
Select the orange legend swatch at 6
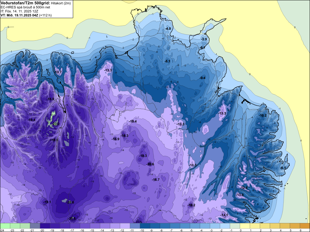point(305,226)
